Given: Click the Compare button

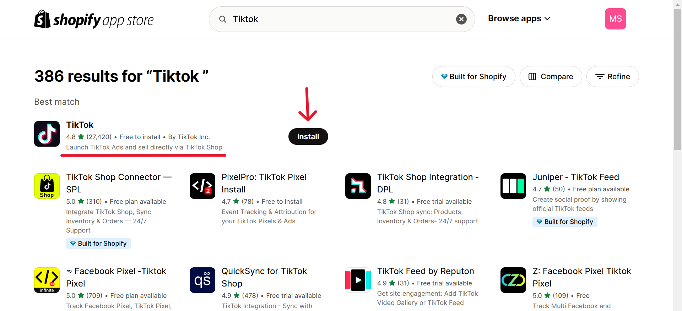Looking at the screenshot, I should tap(551, 77).
